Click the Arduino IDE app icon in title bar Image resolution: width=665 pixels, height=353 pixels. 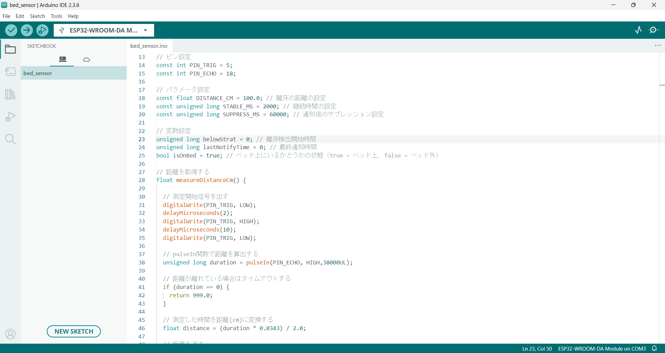click(4, 5)
